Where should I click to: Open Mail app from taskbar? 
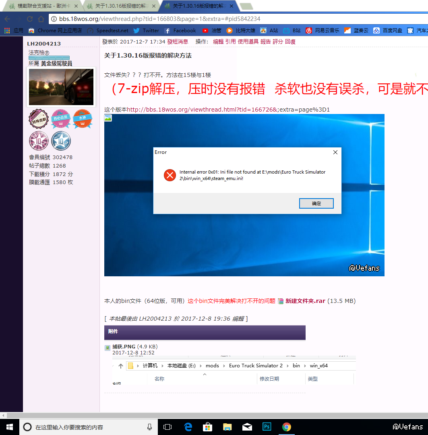point(247,427)
